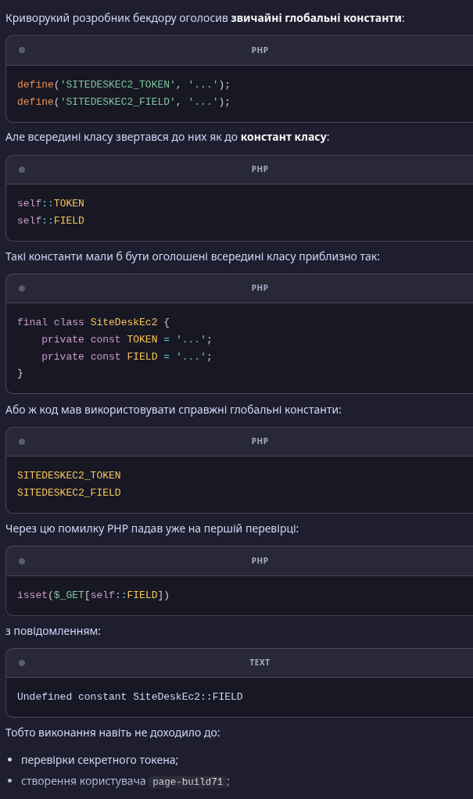Click the isset($_GET[self::FIELD]) line

pyautogui.click(x=93, y=595)
